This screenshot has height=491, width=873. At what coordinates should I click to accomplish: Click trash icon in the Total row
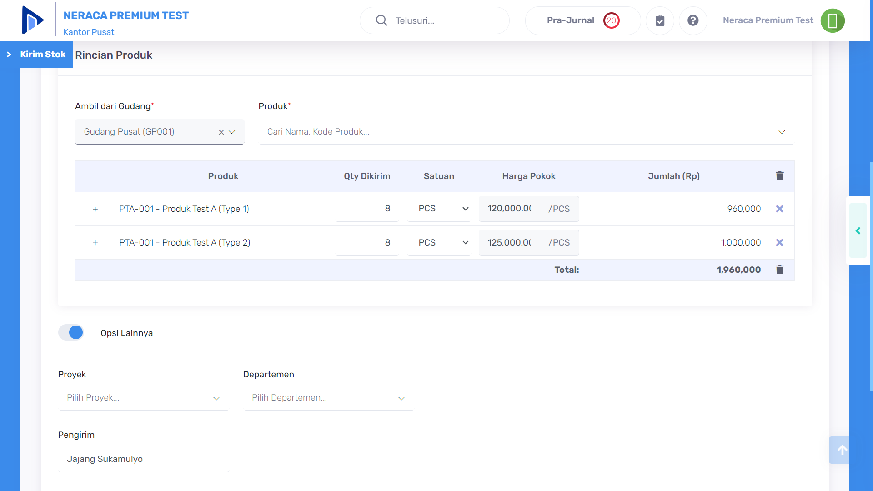click(x=780, y=270)
